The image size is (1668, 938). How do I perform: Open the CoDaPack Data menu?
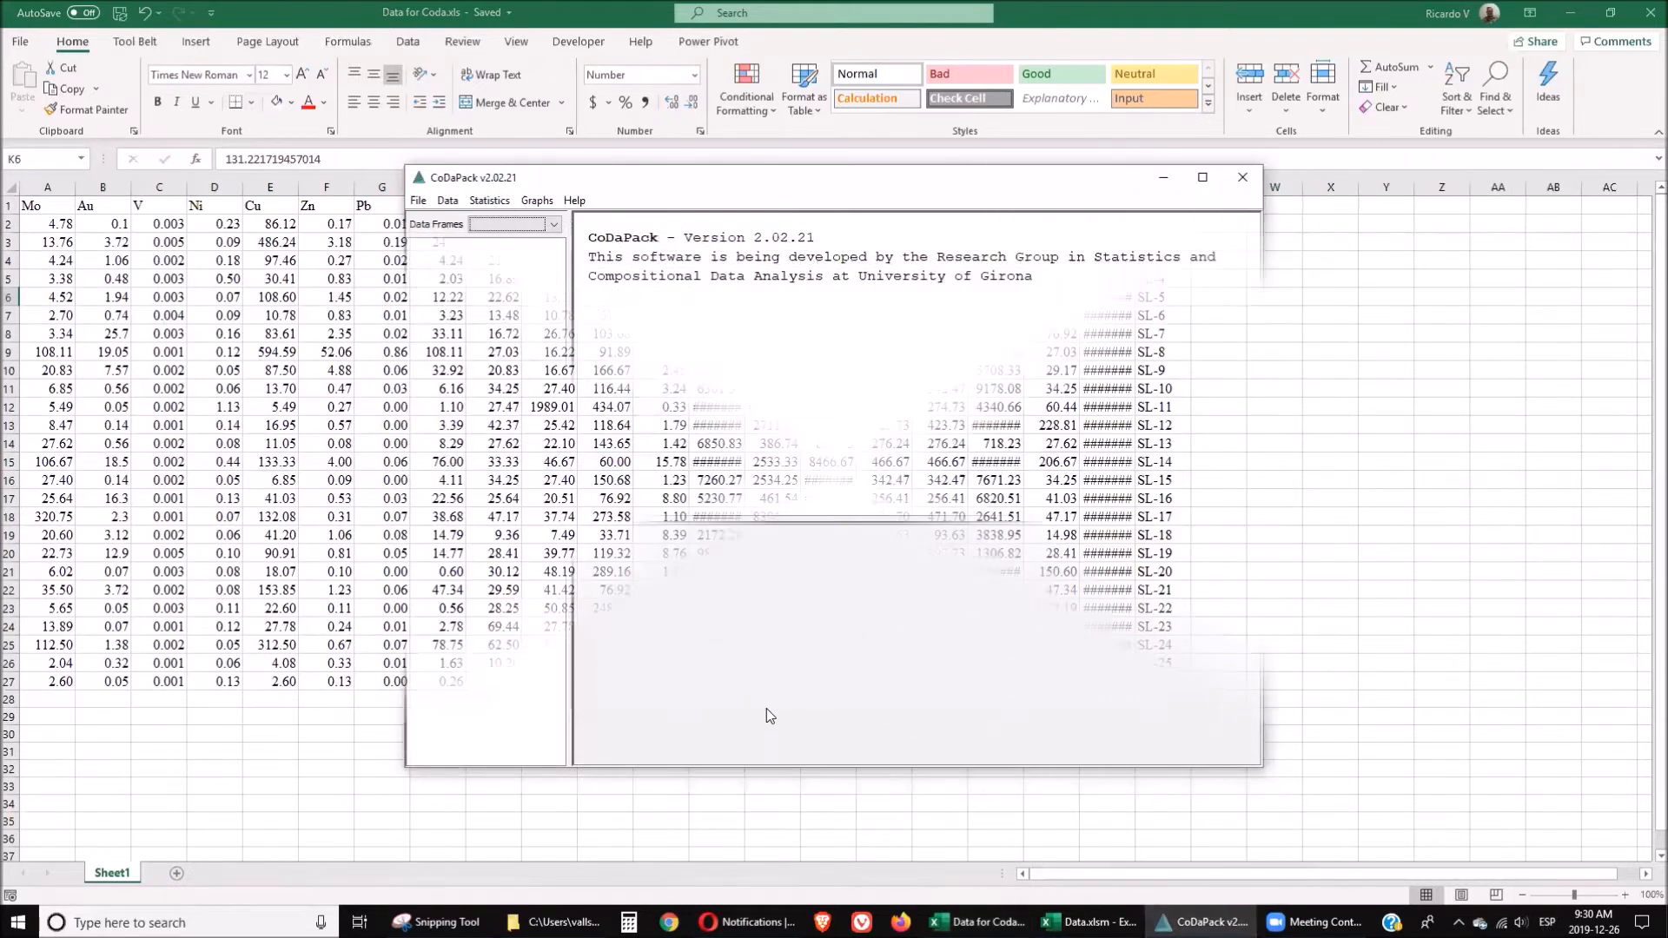(447, 201)
